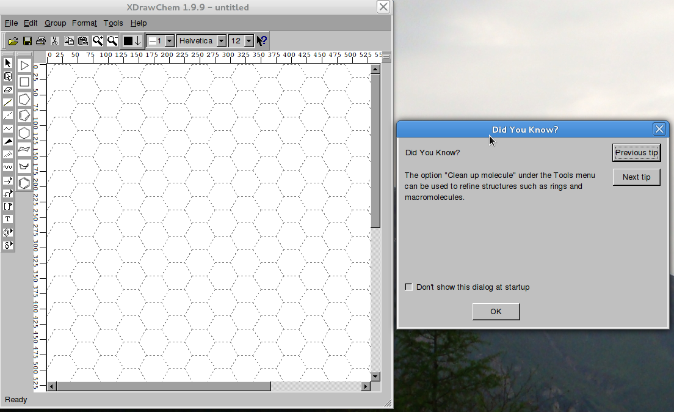Choose the text tool marked T
Screen dimensions: 674x412
pos(8,219)
